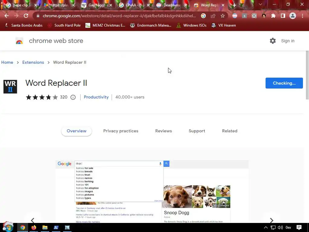Open the Windows Start button

tap(8, 227)
